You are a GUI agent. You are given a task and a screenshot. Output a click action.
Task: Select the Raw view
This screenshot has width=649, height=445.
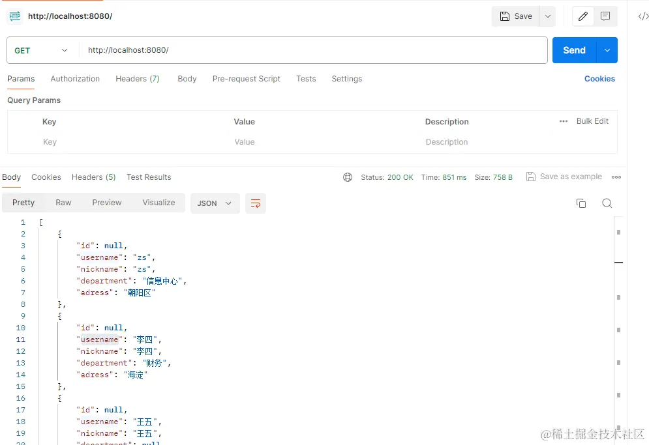pyautogui.click(x=63, y=203)
